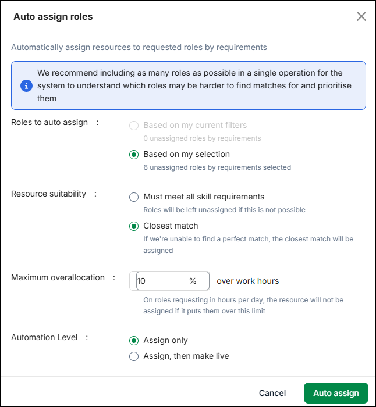Click the blue info icon in the banner

click(26, 85)
